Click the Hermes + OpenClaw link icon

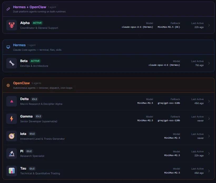pyautogui.click(x=8, y=9)
